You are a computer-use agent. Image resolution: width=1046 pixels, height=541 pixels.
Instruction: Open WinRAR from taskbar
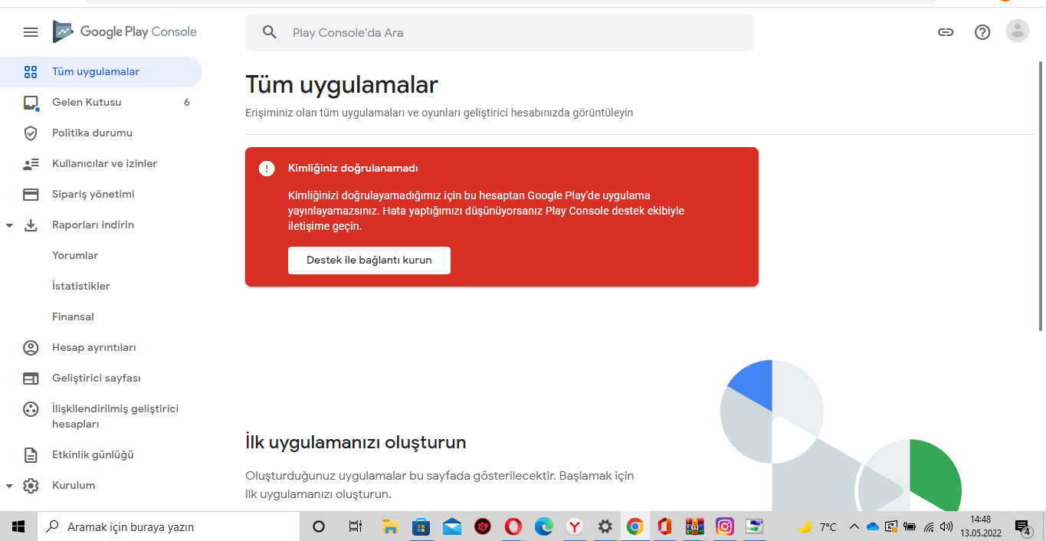point(694,527)
